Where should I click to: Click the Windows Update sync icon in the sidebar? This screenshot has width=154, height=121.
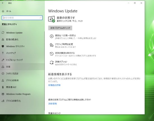coord(3,33)
